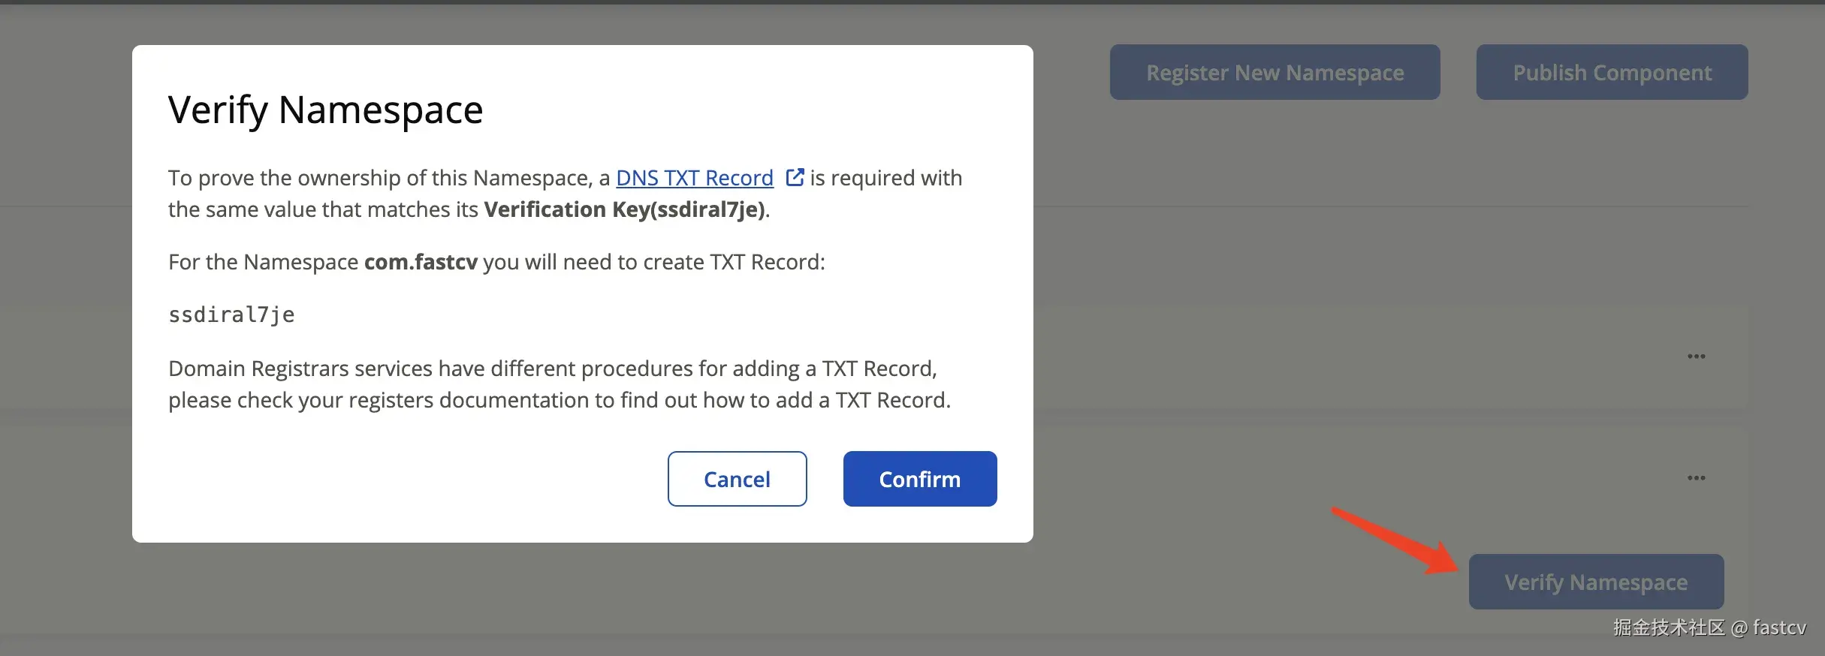The width and height of the screenshot is (1825, 656).
Task: Open the DNS TXT Record link
Action: [x=694, y=178]
